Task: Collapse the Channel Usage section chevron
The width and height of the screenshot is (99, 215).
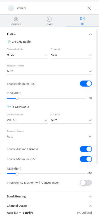Action: [90, 206]
